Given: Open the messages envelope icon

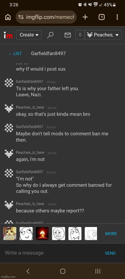Looking at the screenshot, I should (x=68, y=35).
